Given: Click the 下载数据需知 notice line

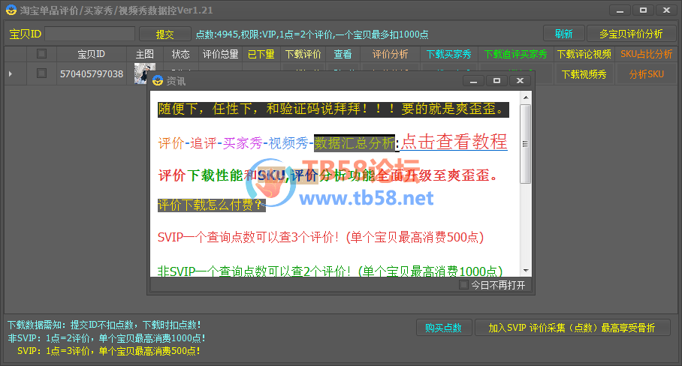Looking at the screenshot, I should click(x=104, y=325).
